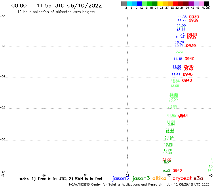The height and width of the screenshot is (187, 213).
Task: Click the wave height value 11.41
Action: (x=176, y=74)
